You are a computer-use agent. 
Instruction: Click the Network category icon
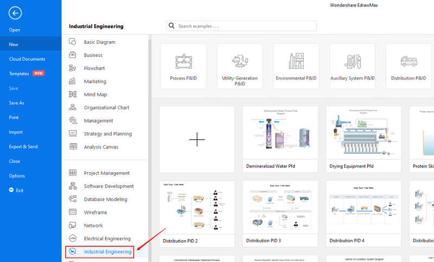coord(72,225)
